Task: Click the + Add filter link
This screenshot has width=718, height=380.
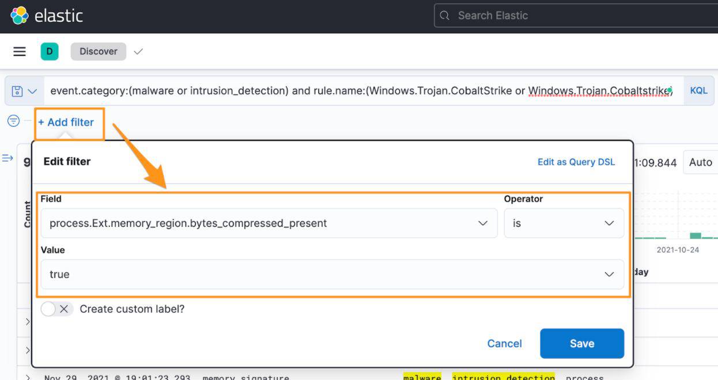Action: point(66,122)
